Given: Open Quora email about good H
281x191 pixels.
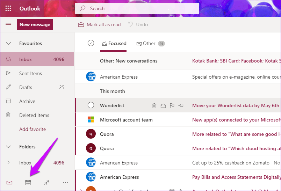Looking at the screenshot, I should pos(178,134).
